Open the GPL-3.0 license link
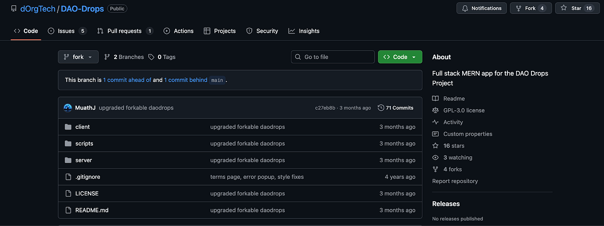The height and width of the screenshot is (226, 604). 464,110
